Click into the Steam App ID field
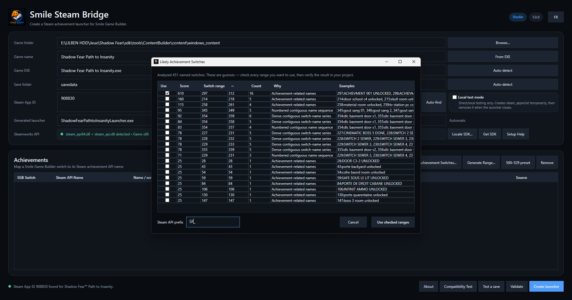 [104, 102]
